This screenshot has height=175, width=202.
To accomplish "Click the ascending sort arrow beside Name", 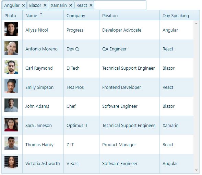I will pos(41,14).
